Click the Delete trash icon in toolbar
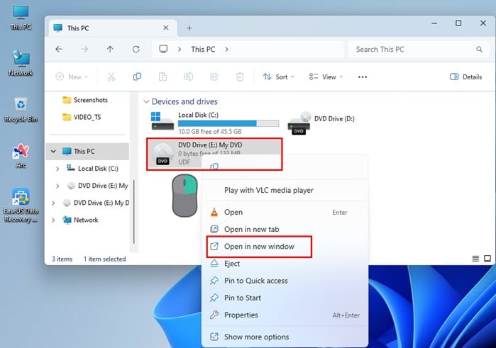 coord(240,77)
